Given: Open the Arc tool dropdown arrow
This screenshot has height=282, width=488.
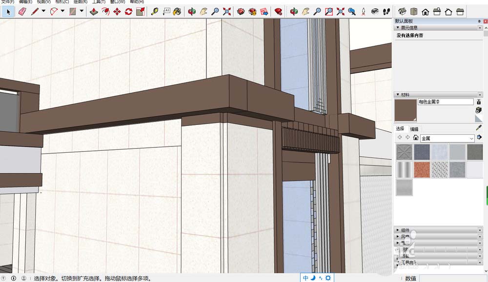Looking at the screenshot, I should tap(62, 11).
